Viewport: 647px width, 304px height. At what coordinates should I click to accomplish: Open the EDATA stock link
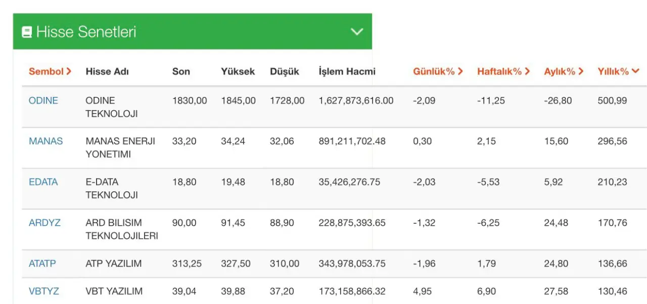pos(43,182)
